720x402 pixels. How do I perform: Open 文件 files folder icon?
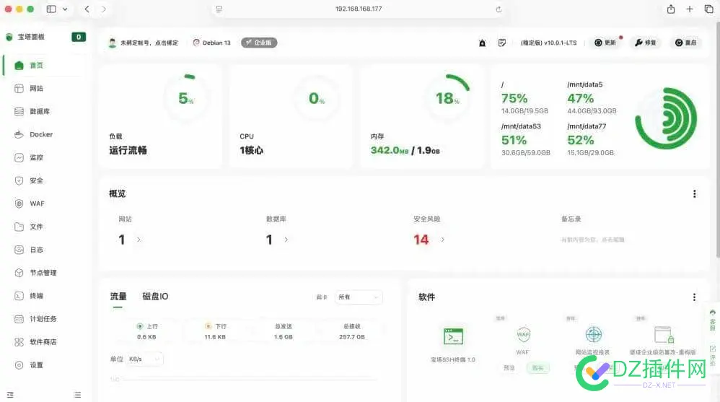[x=19, y=227]
